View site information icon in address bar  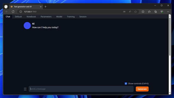coord(21,11)
